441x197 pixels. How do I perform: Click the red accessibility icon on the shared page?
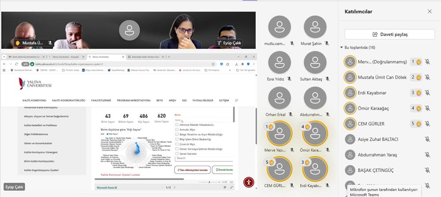249,182
